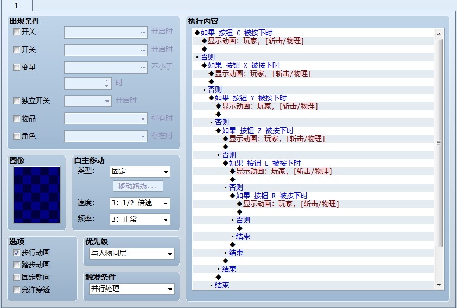Open the 优先级 dropdown 与人物同层
Image resolution: width=457 pixels, height=308 pixels.
point(132,254)
